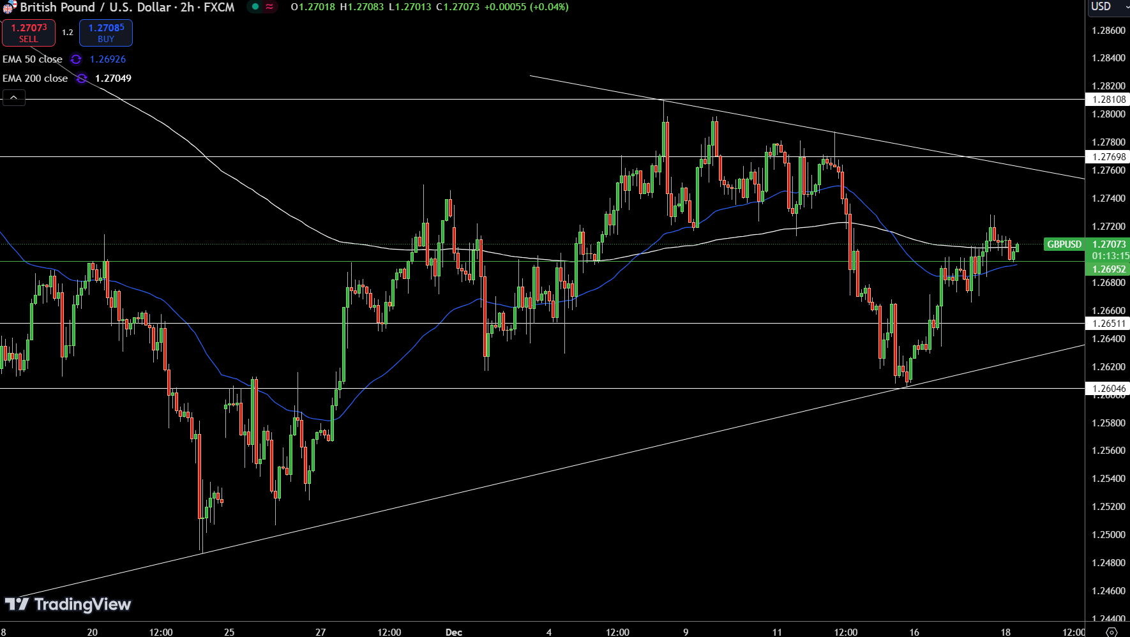Click the 1.27085 BUY button
Image resolution: width=1130 pixels, height=637 pixels.
click(106, 33)
